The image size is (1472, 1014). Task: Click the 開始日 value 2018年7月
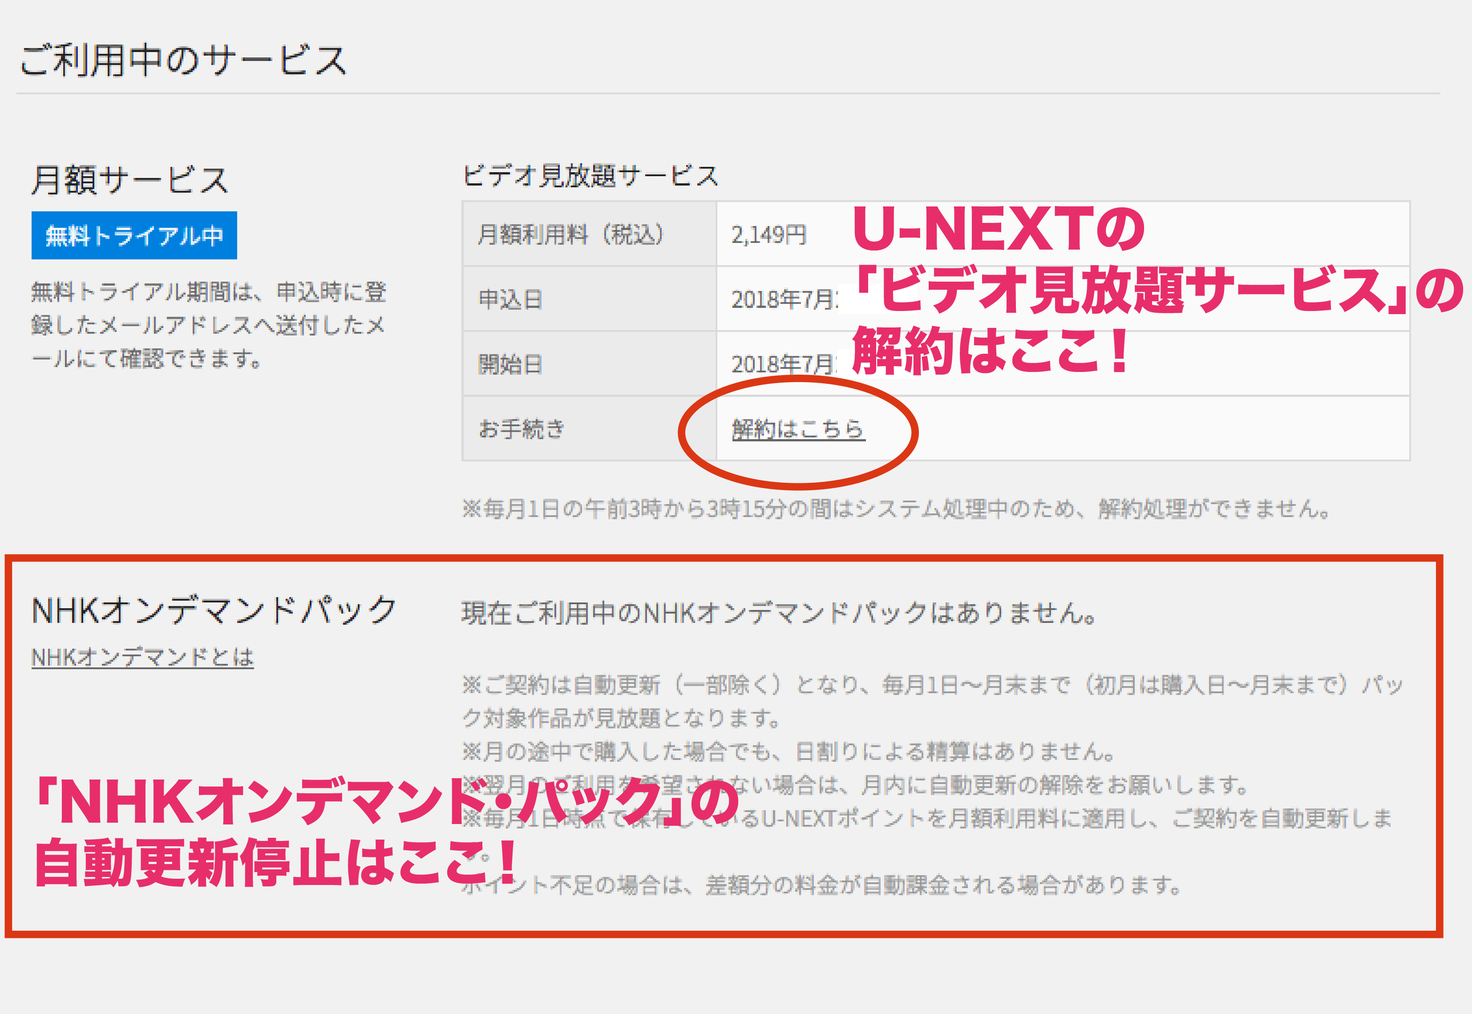pos(785,364)
